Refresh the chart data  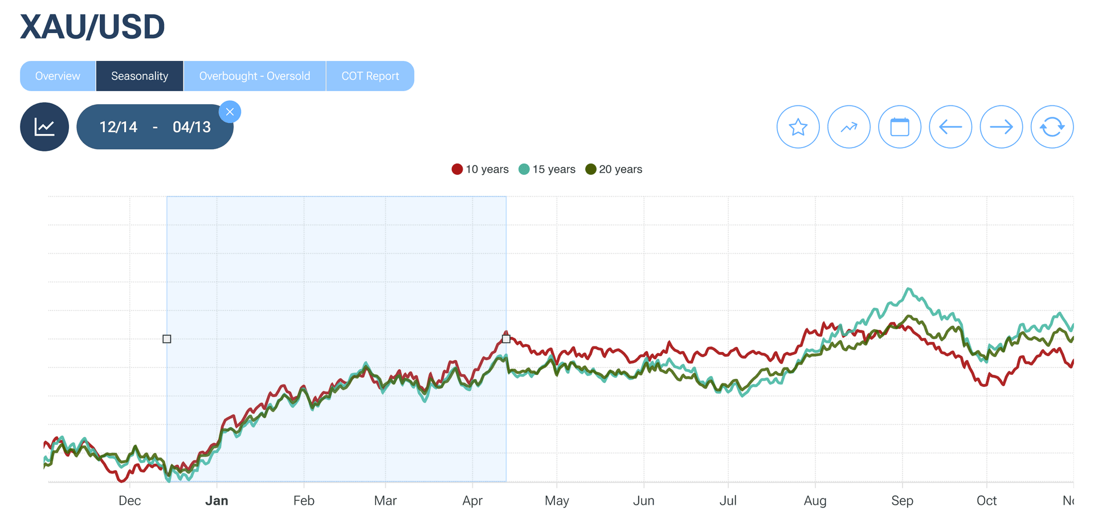coord(1052,126)
